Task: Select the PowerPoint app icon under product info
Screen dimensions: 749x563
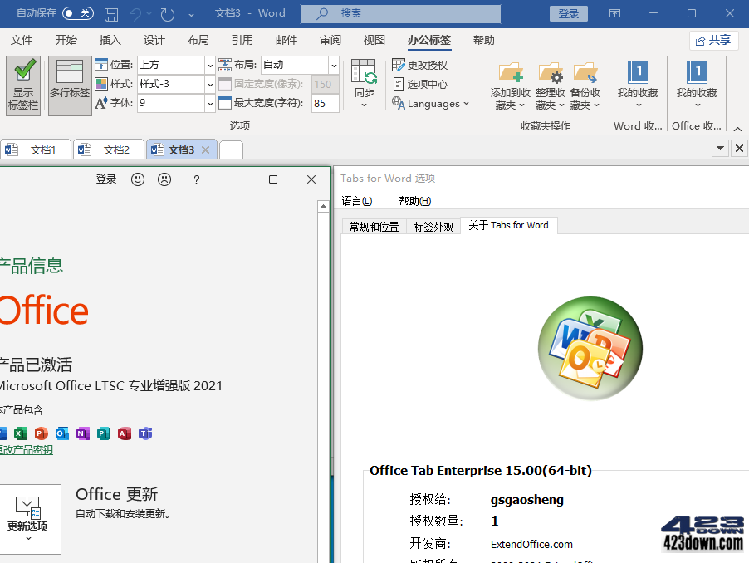Action: 42,433
